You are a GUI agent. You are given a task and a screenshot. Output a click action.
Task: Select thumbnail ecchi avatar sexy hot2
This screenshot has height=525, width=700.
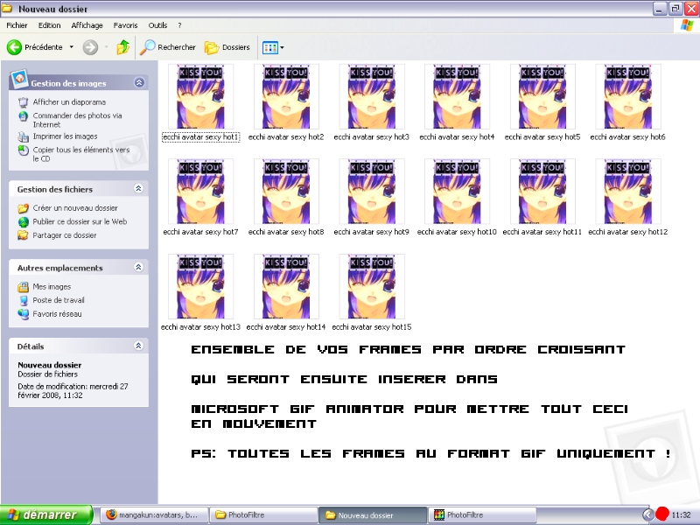pyautogui.click(x=286, y=96)
